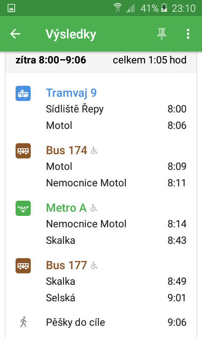Tap the blue tram icon
The height and width of the screenshot is (338, 202).
tap(23, 93)
